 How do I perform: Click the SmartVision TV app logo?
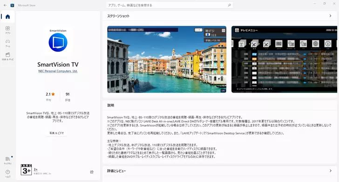[58, 42]
